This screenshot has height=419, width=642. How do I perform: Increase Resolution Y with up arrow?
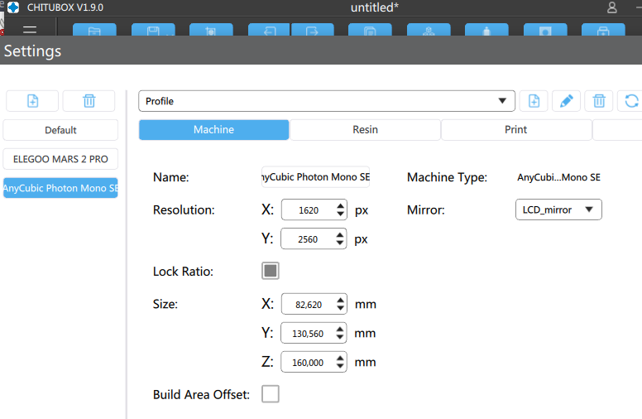340,235
